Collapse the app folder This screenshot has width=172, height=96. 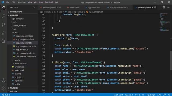pos(23,33)
